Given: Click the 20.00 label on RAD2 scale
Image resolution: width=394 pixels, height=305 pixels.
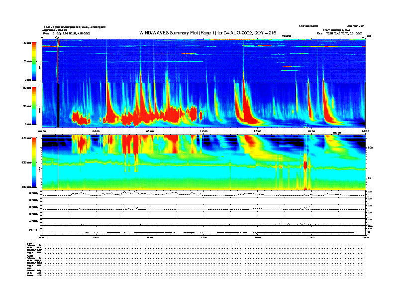Looking at the screenshot, I should (x=27, y=61).
